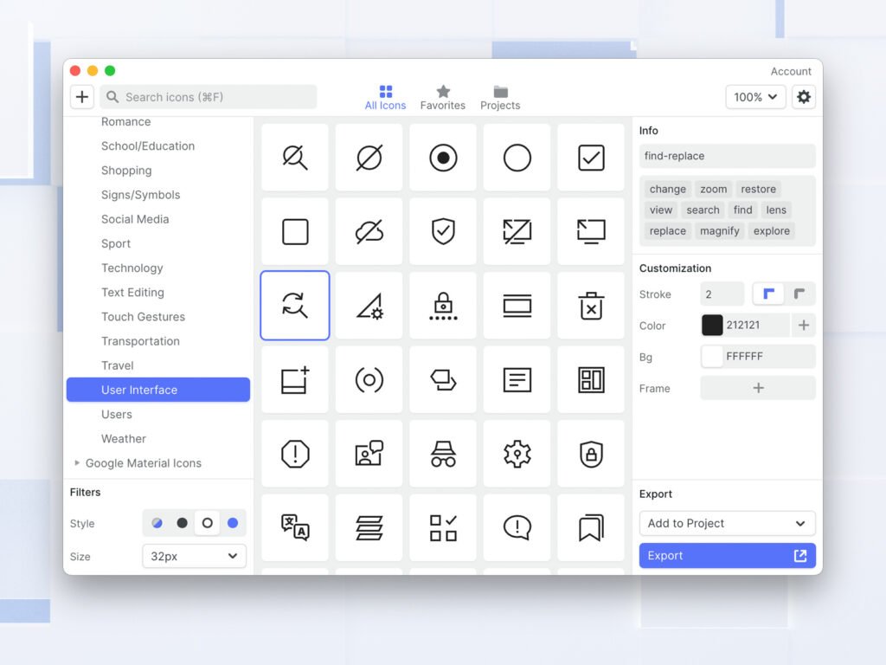Select the translate language icon tile
The height and width of the screenshot is (665, 886).
(294, 527)
